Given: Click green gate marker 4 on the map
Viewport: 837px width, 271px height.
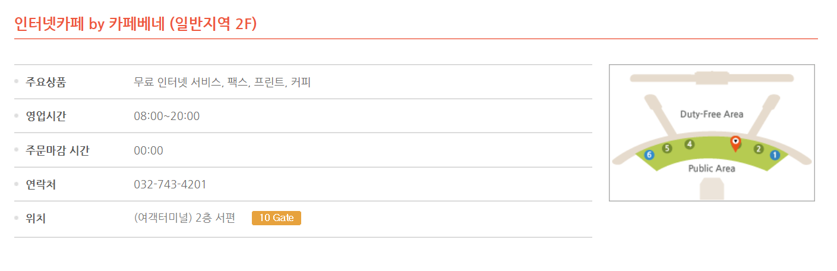Looking at the screenshot, I should [689, 144].
